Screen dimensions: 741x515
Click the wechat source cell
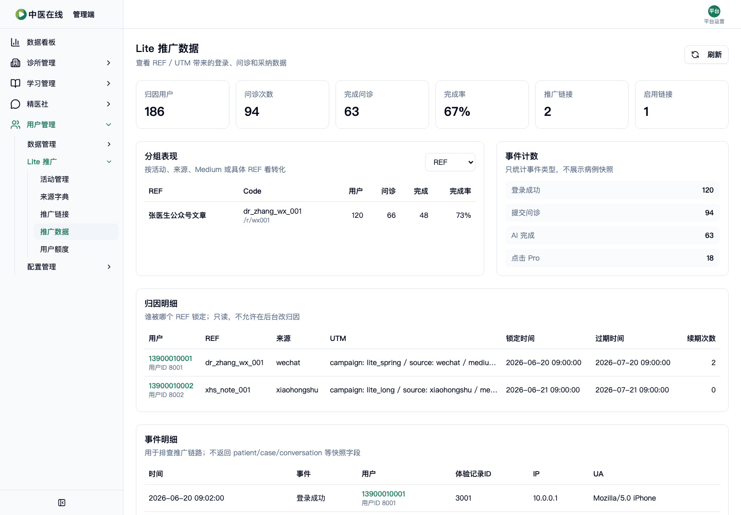[x=288, y=363]
